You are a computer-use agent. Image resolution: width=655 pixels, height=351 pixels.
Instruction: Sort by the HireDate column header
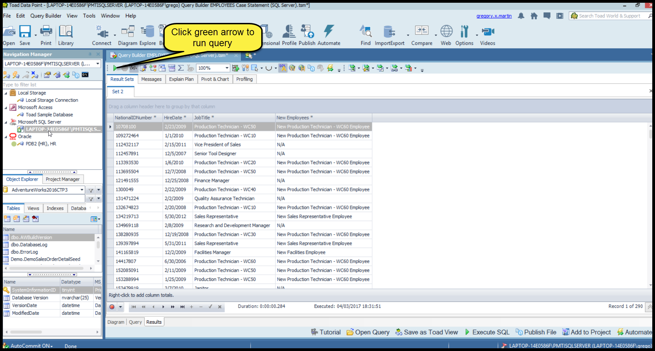point(177,118)
